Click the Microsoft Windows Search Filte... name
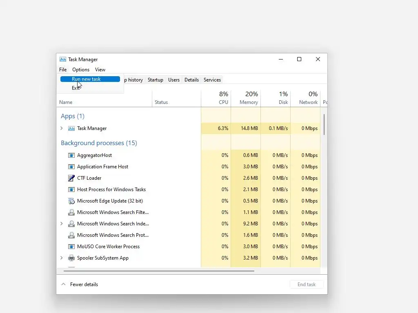Image resolution: width=418 pixels, height=313 pixels. [x=113, y=212]
